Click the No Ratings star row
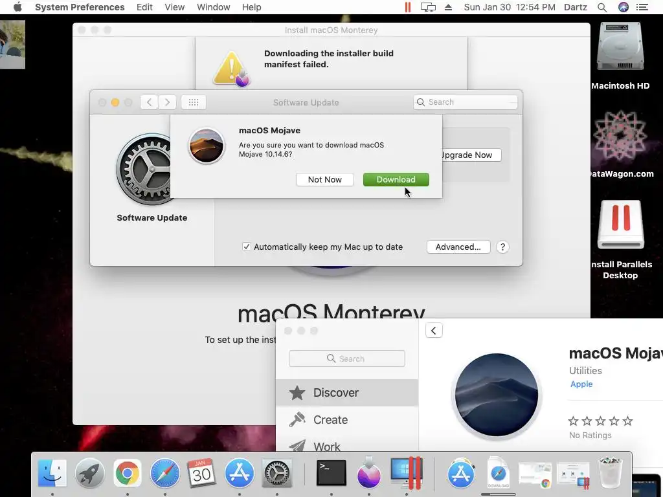The height and width of the screenshot is (497, 663). (x=600, y=421)
